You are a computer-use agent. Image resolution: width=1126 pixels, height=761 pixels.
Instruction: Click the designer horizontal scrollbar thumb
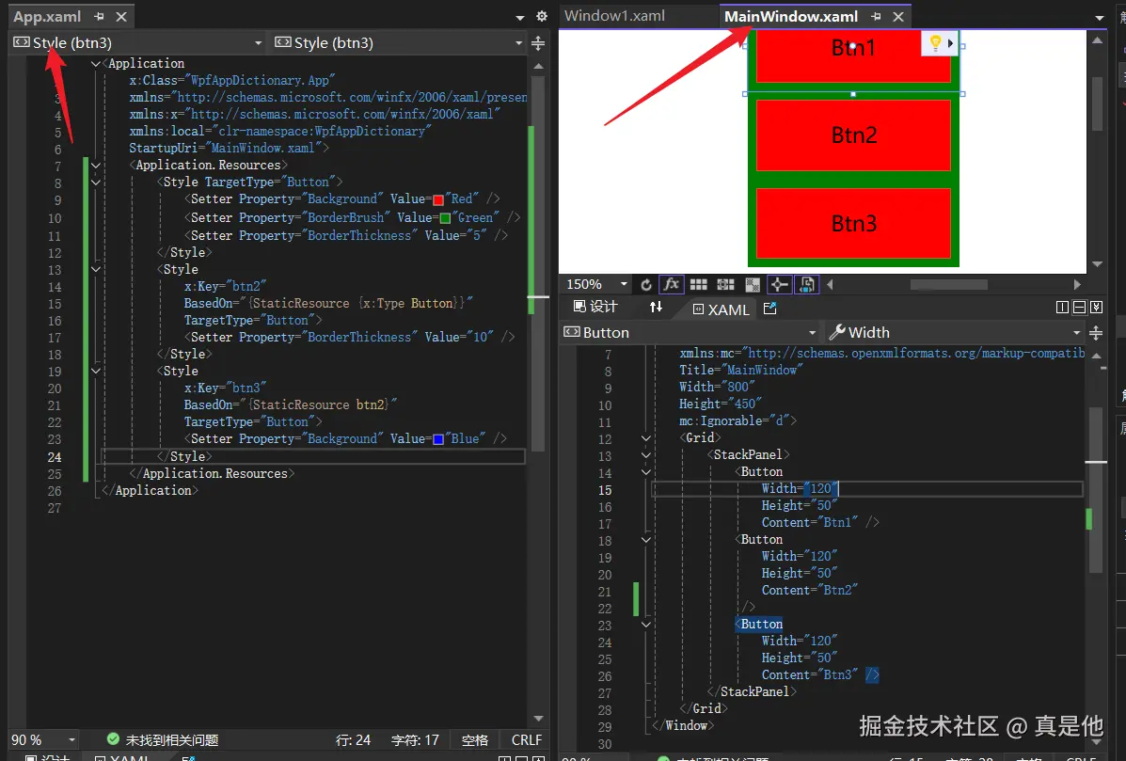point(948,285)
